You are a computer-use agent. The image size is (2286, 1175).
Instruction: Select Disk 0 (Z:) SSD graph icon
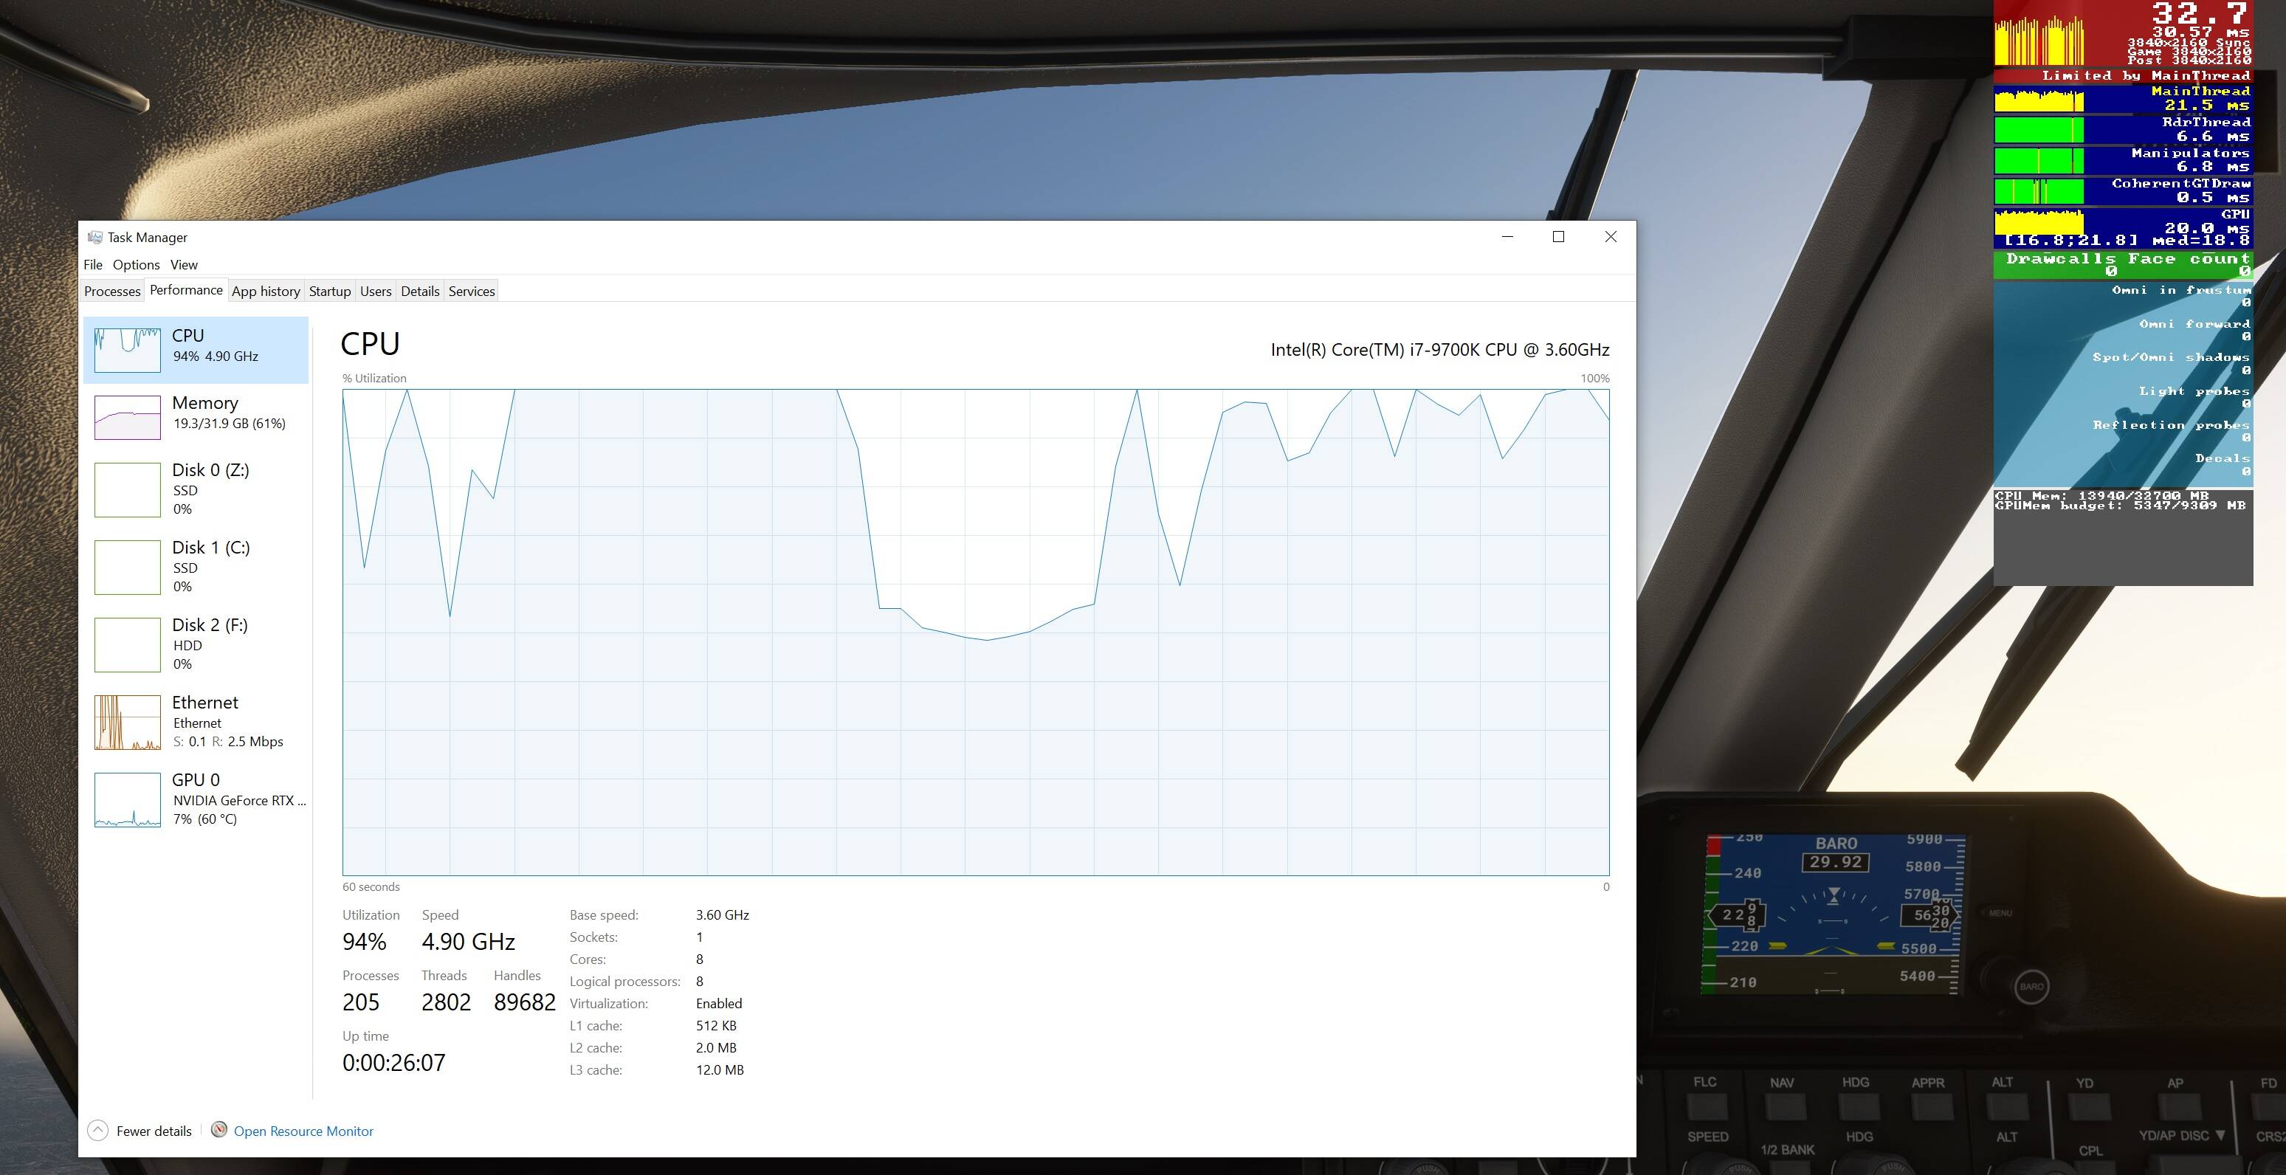[x=128, y=489]
